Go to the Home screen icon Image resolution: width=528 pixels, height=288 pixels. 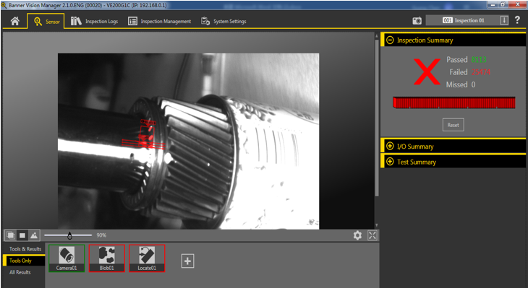tap(14, 21)
